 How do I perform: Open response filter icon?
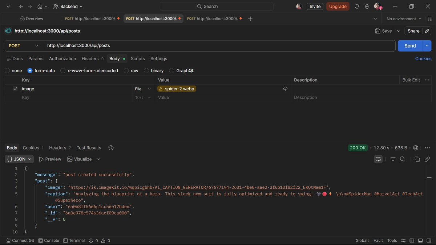click(393, 159)
